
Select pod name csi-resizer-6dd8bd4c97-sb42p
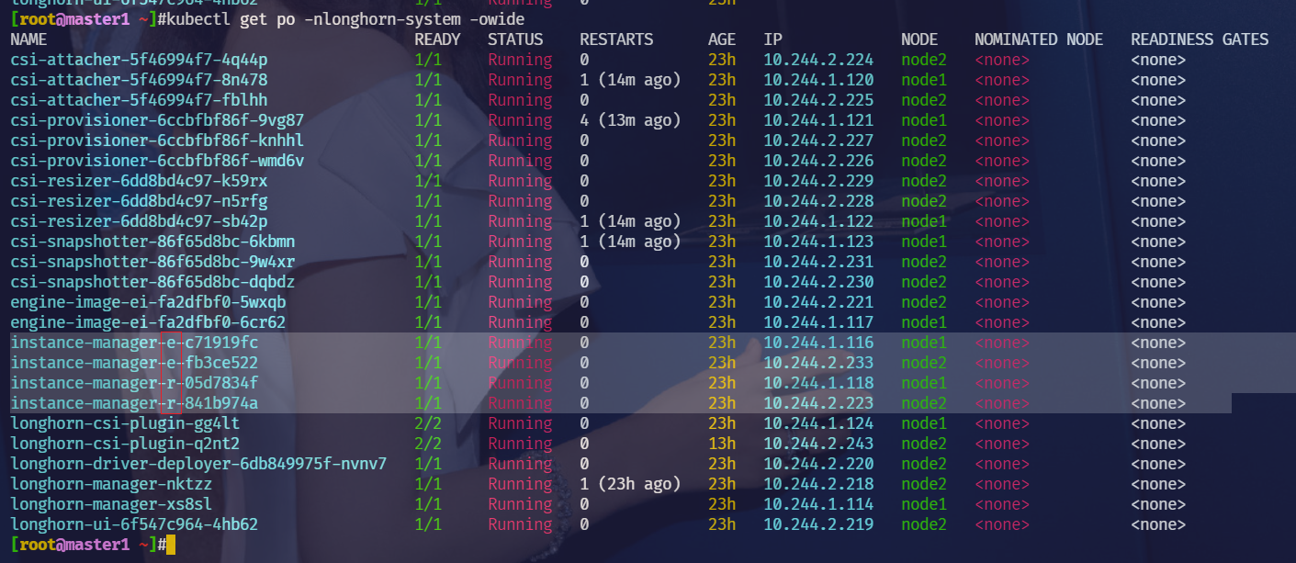pyautogui.click(x=139, y=221)
